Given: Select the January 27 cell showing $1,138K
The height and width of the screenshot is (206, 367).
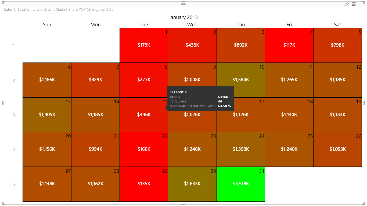Looking at the screenshot, I should click(47, 184).
